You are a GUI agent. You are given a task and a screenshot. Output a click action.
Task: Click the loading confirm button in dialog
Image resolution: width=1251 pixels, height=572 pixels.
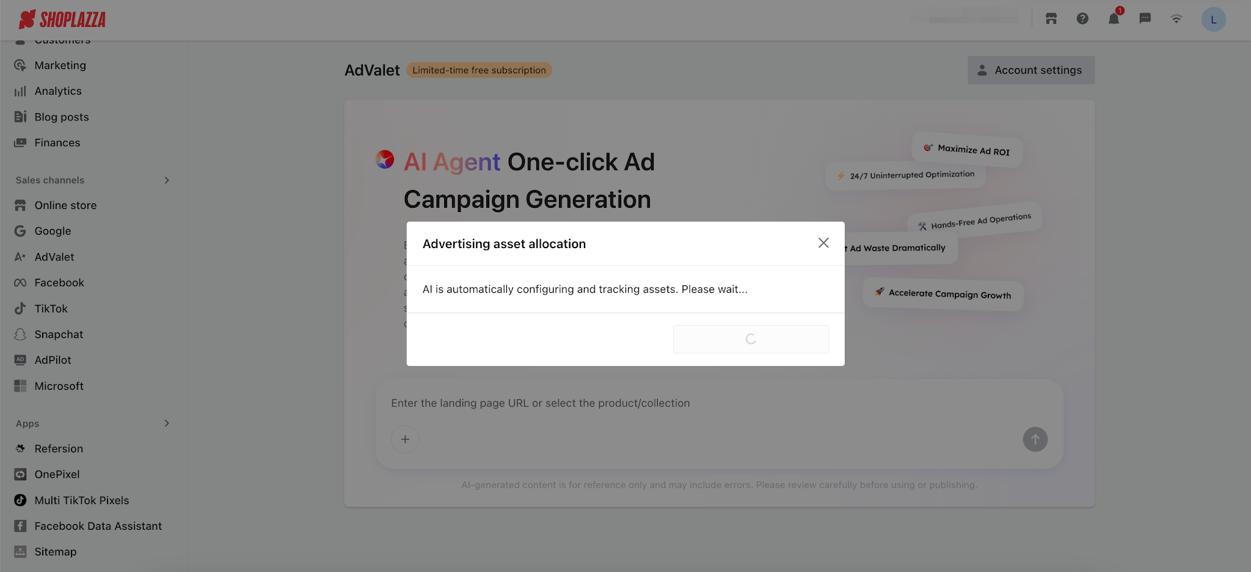(x=751, y=339)
